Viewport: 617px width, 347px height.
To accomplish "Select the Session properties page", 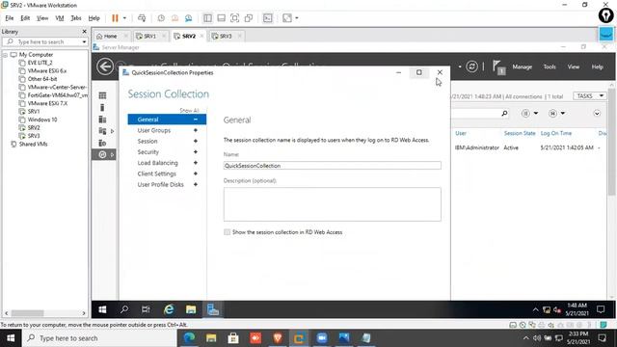I will pyautogui.click(x=148, y=141).
